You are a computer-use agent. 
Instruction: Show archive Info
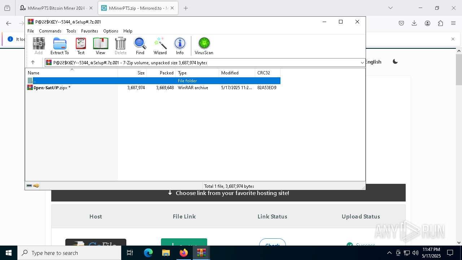point(180,46)
